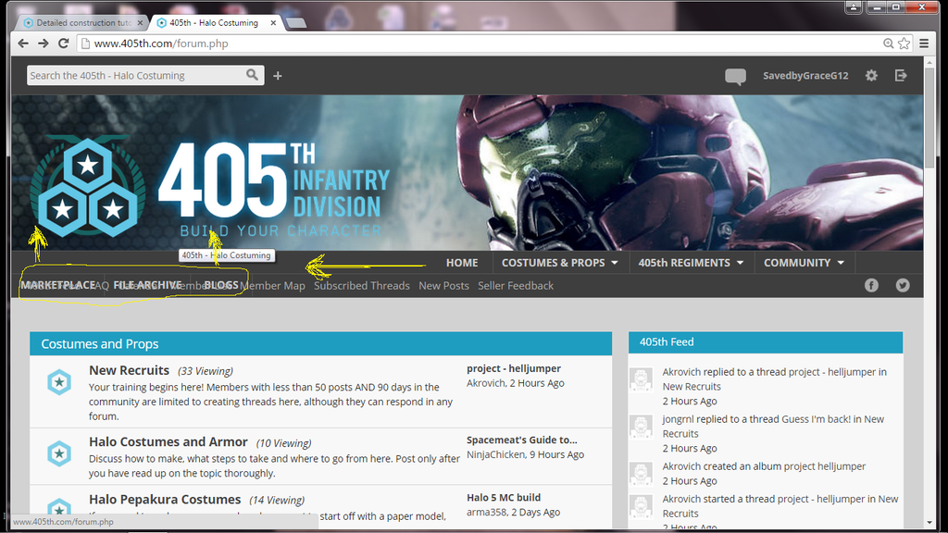This screenshot has height=533, width=948.
Task: Click the 405th hexagon stars logo
Action: pyautogui.click(x=88, y=187)
